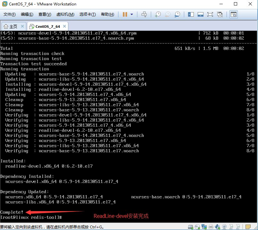This screenshot has height=230, width=258.
Task: Click 'ncurses-libs.x86_64 0:5.9-14.20130511.el7_4' text
Action: [x=61, y=202]
